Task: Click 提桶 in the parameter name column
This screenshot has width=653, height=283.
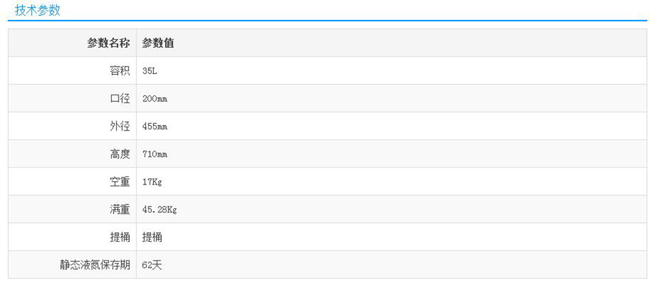Action: 120,237
